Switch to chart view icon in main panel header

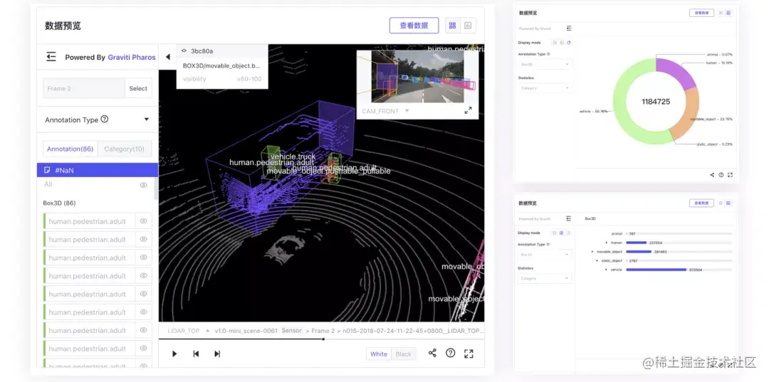(468, 26)
